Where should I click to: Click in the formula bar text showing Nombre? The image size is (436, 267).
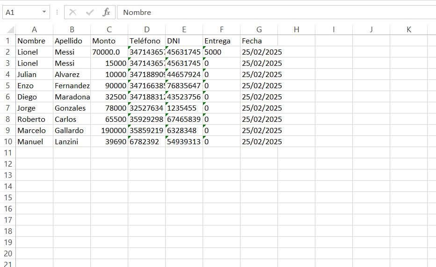tap(137, 13)
